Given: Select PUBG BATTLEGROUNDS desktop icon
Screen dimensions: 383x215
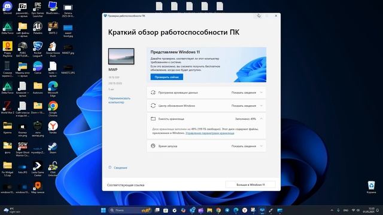Looking at the screenshot, I should (23, 49).
